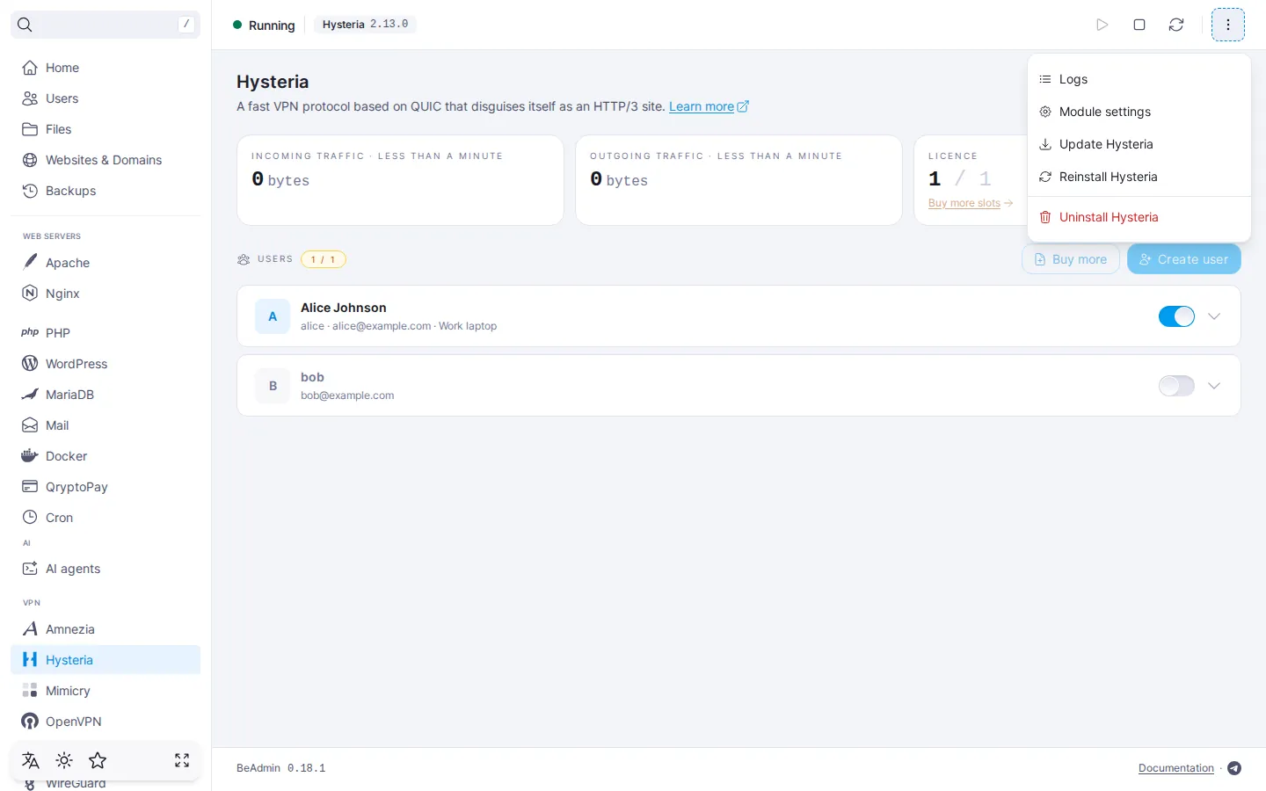Restart the service with refresh icon
The width and height of the screenshot is (1266, 791).
coord(1176,25)
